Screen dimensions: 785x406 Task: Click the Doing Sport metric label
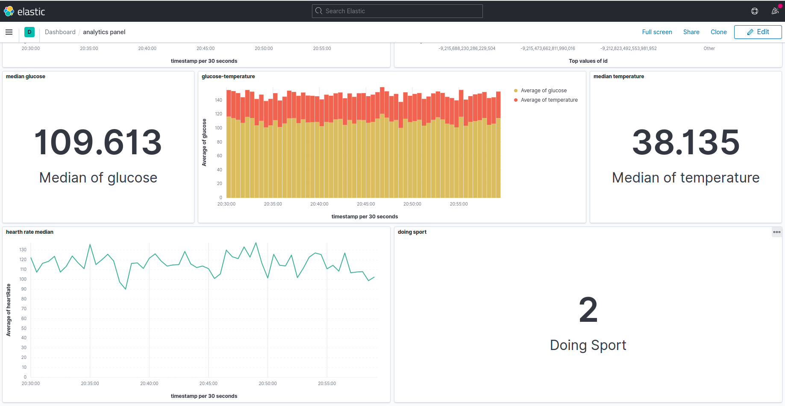click(588, 345)
